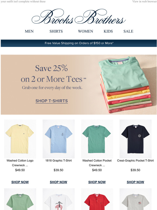Click the Brooks Brothers script logo
Screen dimensions: 157x210
(x=78, y=17)
